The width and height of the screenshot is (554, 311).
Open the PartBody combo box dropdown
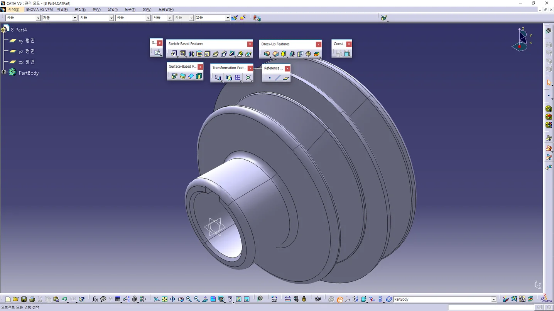tap(493, 299)
